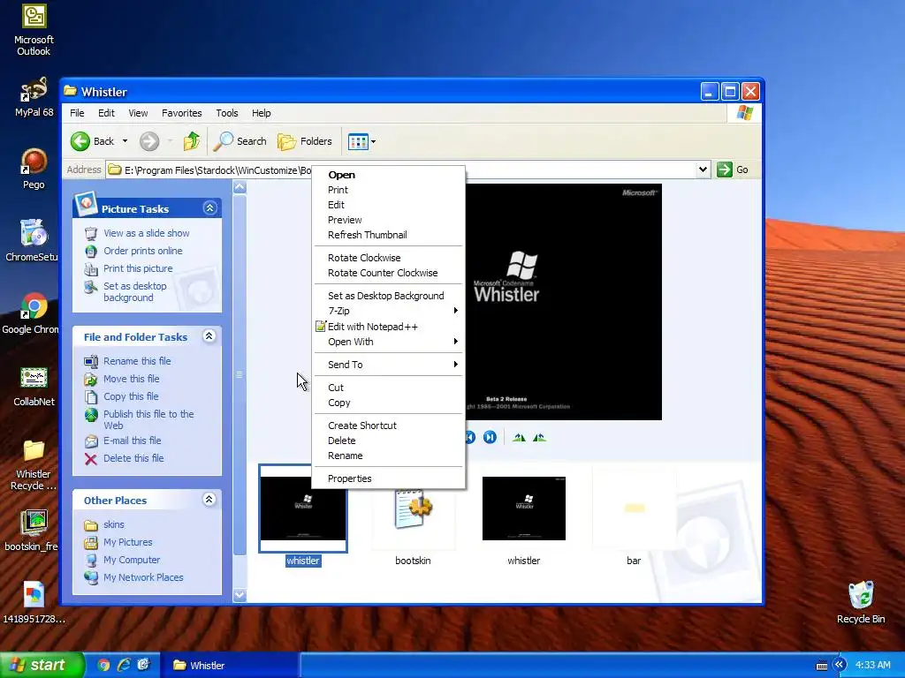Click the Rotate Counterclockwise filmstrip icon
905x678 pixels.
point(539,438)
